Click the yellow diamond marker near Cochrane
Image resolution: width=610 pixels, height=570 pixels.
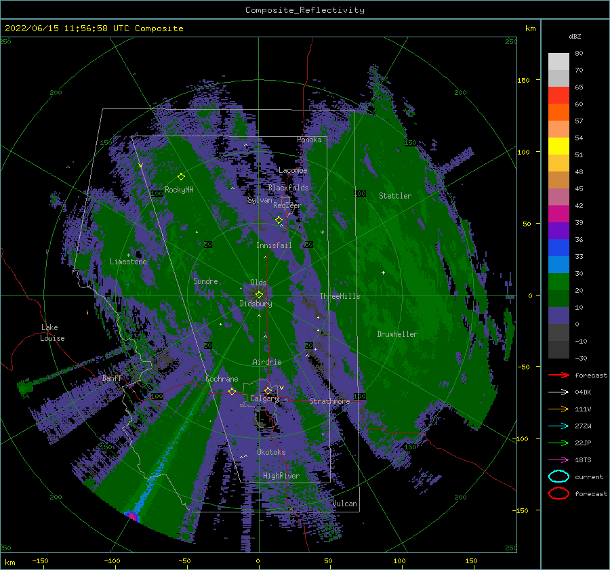pyautogui.click(x=232, y=391)
